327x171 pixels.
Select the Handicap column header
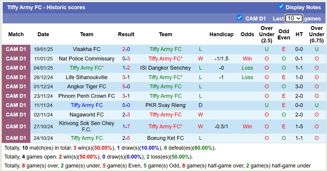221,34
